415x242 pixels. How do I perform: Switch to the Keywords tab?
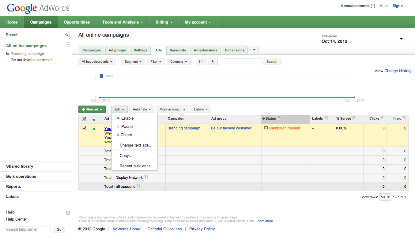(x=178, y=50)
